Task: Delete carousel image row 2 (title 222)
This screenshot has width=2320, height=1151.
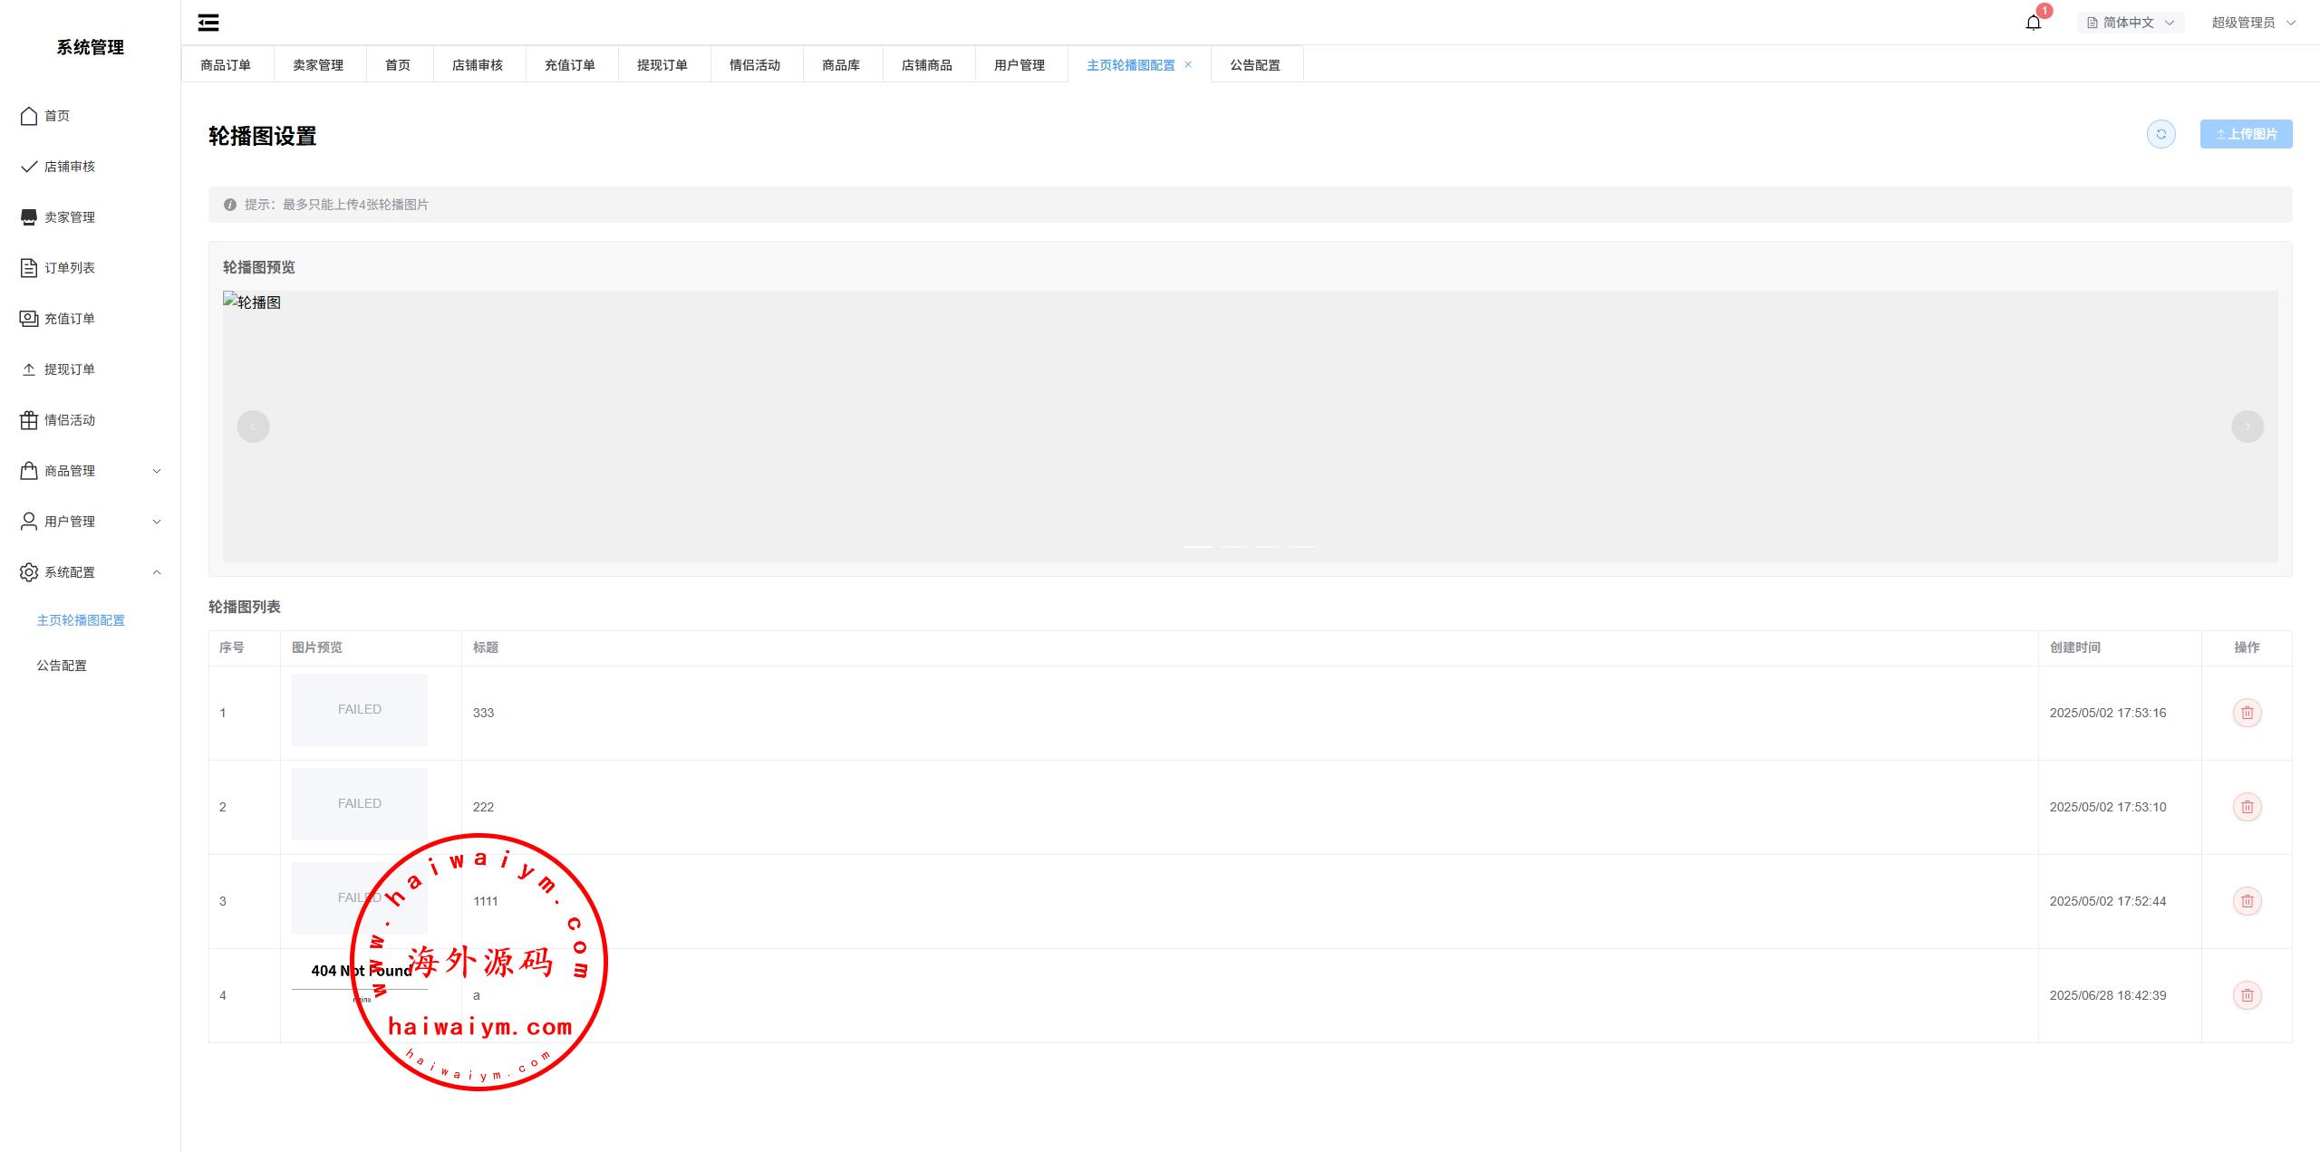Action: click(x=2247, y=807)
